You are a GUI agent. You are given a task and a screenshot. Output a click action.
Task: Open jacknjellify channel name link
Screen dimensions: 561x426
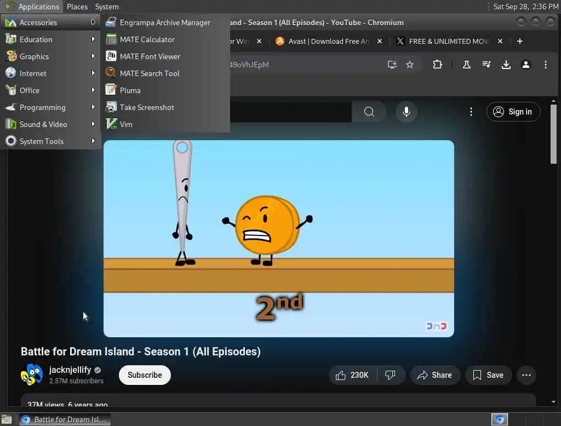(70, 370)
